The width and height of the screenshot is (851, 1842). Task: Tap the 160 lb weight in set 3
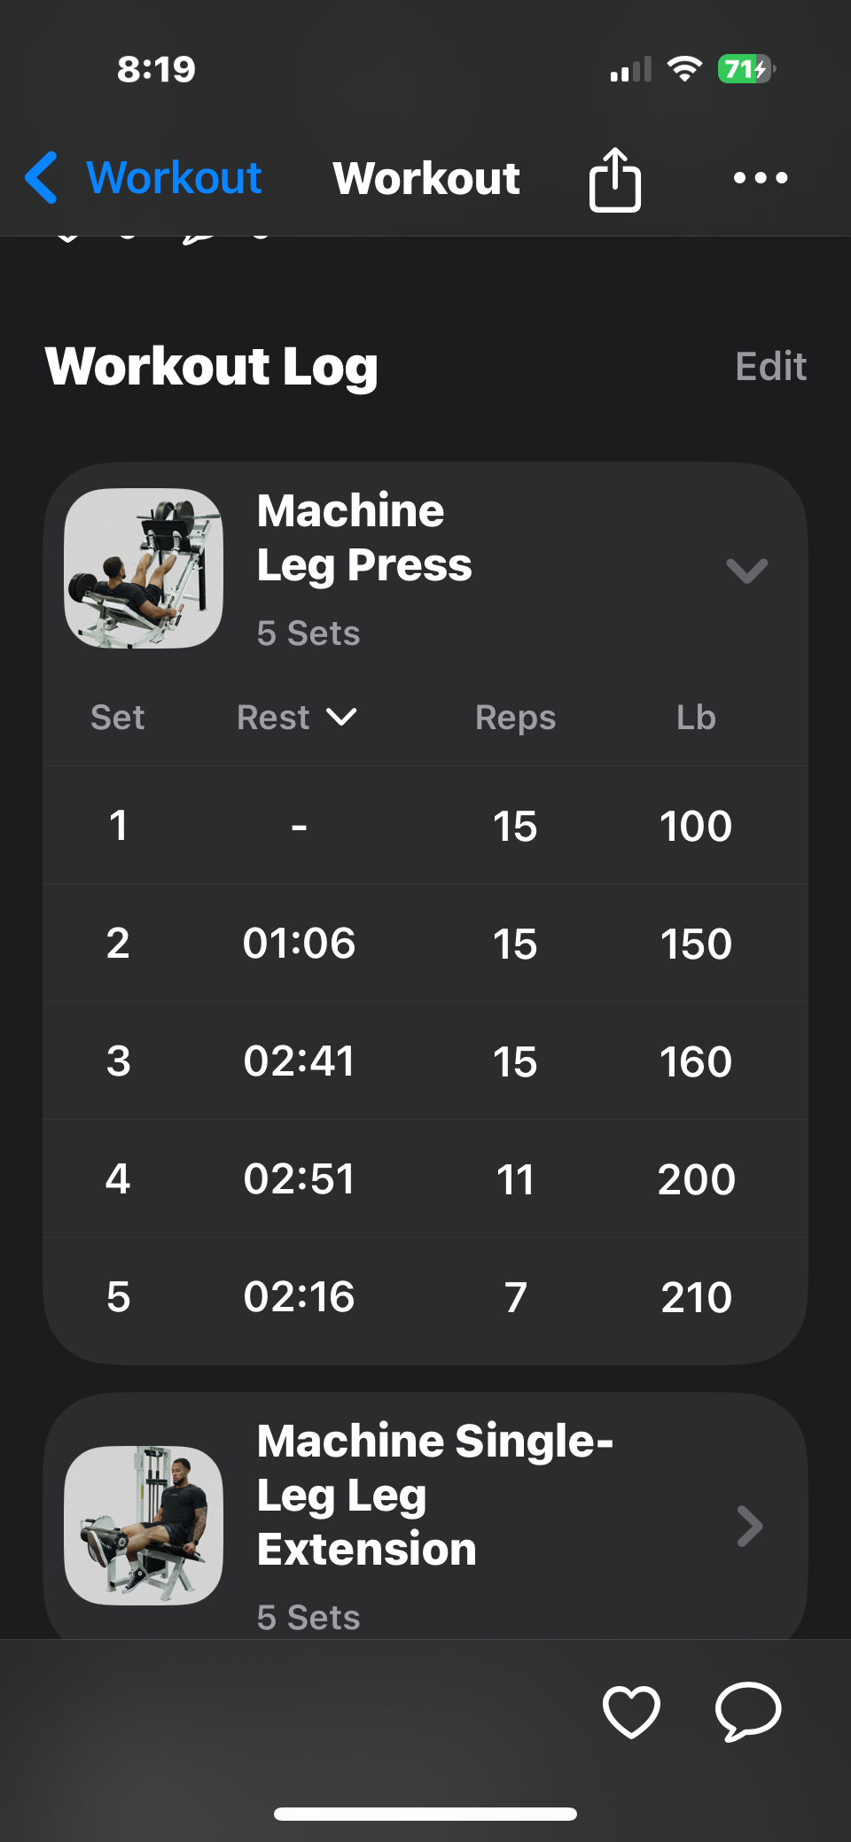(696, 1061)
